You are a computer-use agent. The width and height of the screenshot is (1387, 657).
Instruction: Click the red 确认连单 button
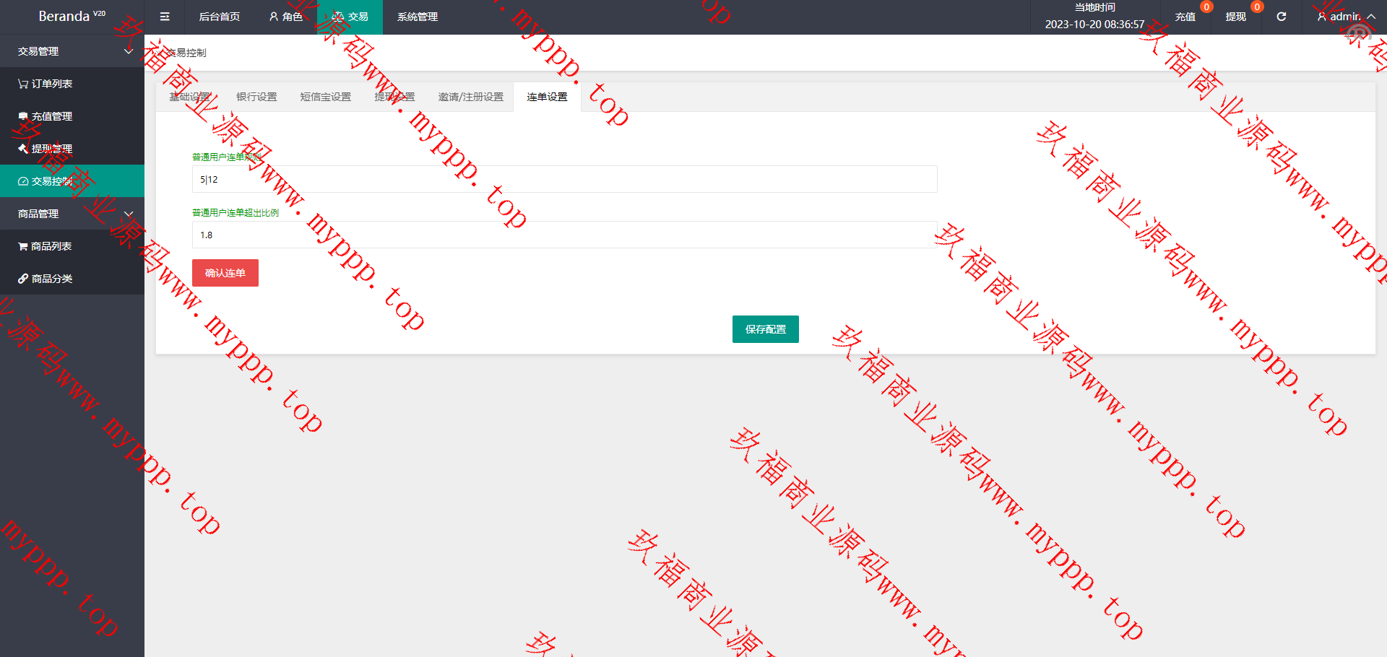(225, 273)
